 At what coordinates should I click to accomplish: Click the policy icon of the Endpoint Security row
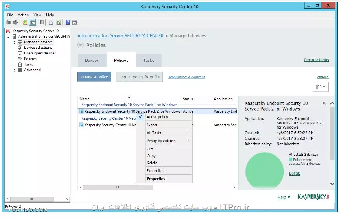pyautogui.click(x=81, y=111)
